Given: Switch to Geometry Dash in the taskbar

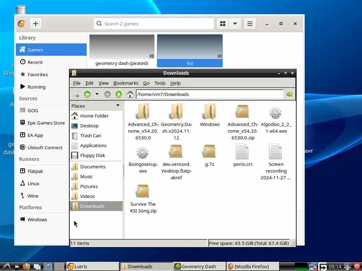Looking at the screenshot, I should 199,266.
